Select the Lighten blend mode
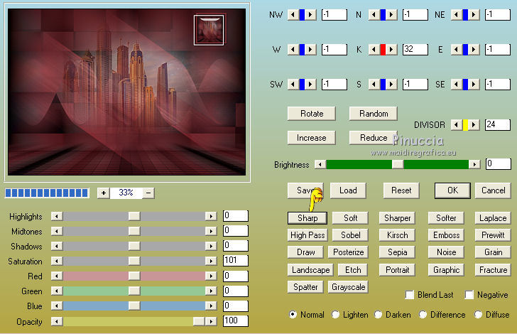 tap(335, 315)
